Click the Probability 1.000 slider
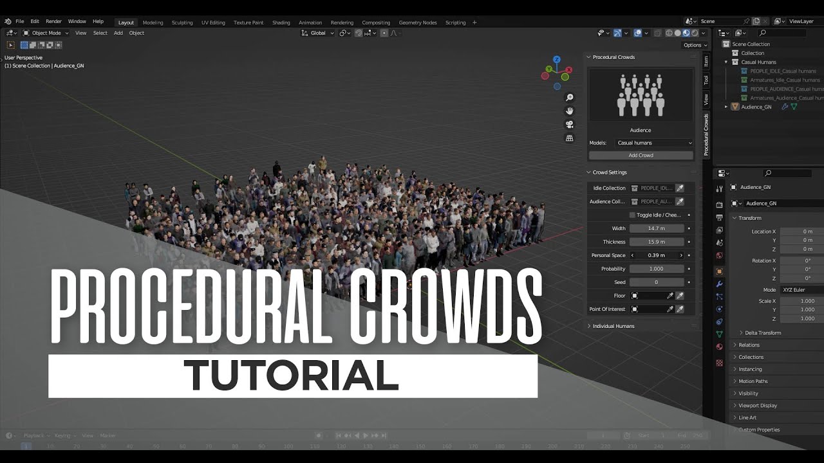This screenshot has width=824, height=463. (x=657, y=269)
